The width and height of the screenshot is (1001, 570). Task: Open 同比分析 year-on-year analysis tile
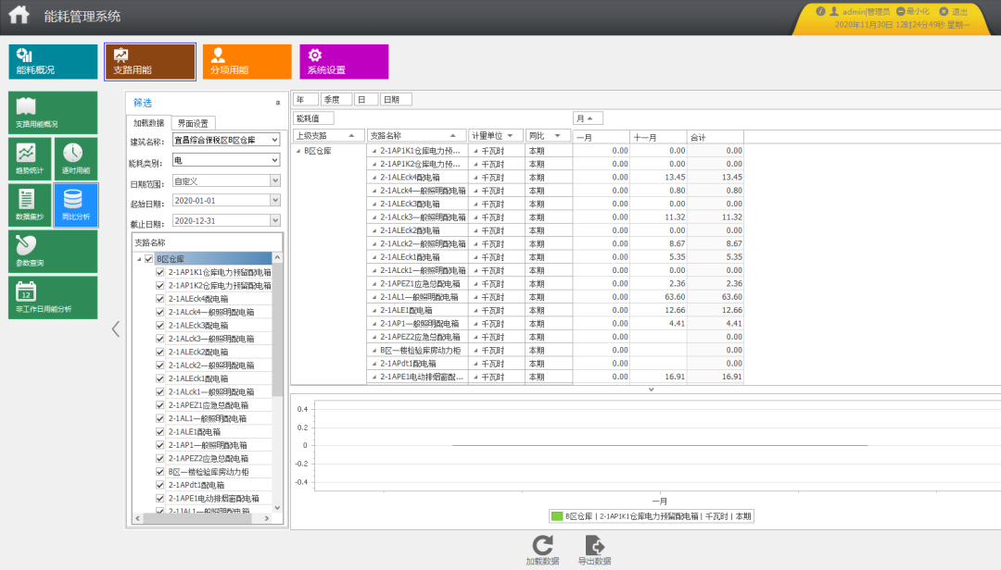coord(76,204)
